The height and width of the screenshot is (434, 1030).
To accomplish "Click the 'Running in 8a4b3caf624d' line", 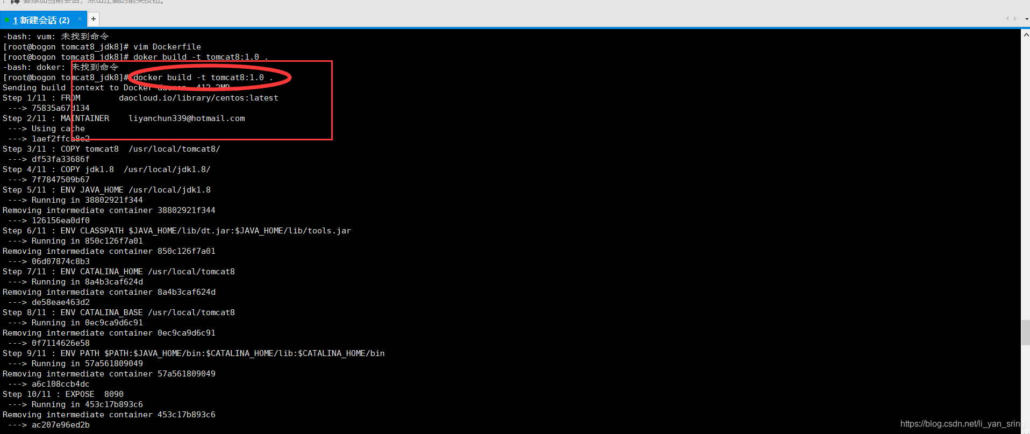I will 75,282.
